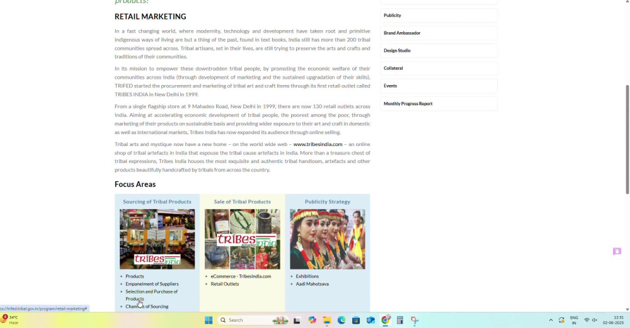The image size is (630, 328).
Task: Open the Publicity sidebar menu item
Action: pyautogui.click(x=438, y=15)
